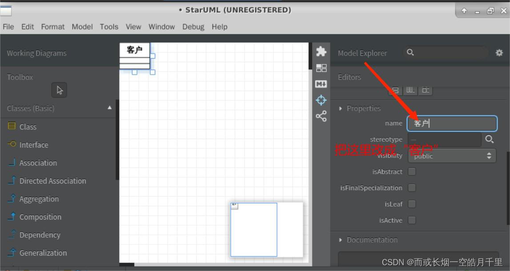Open the Format menu

click(53, 27)
